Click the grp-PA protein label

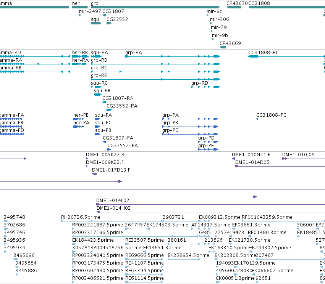pyautogui.click(x=170, y=115)
